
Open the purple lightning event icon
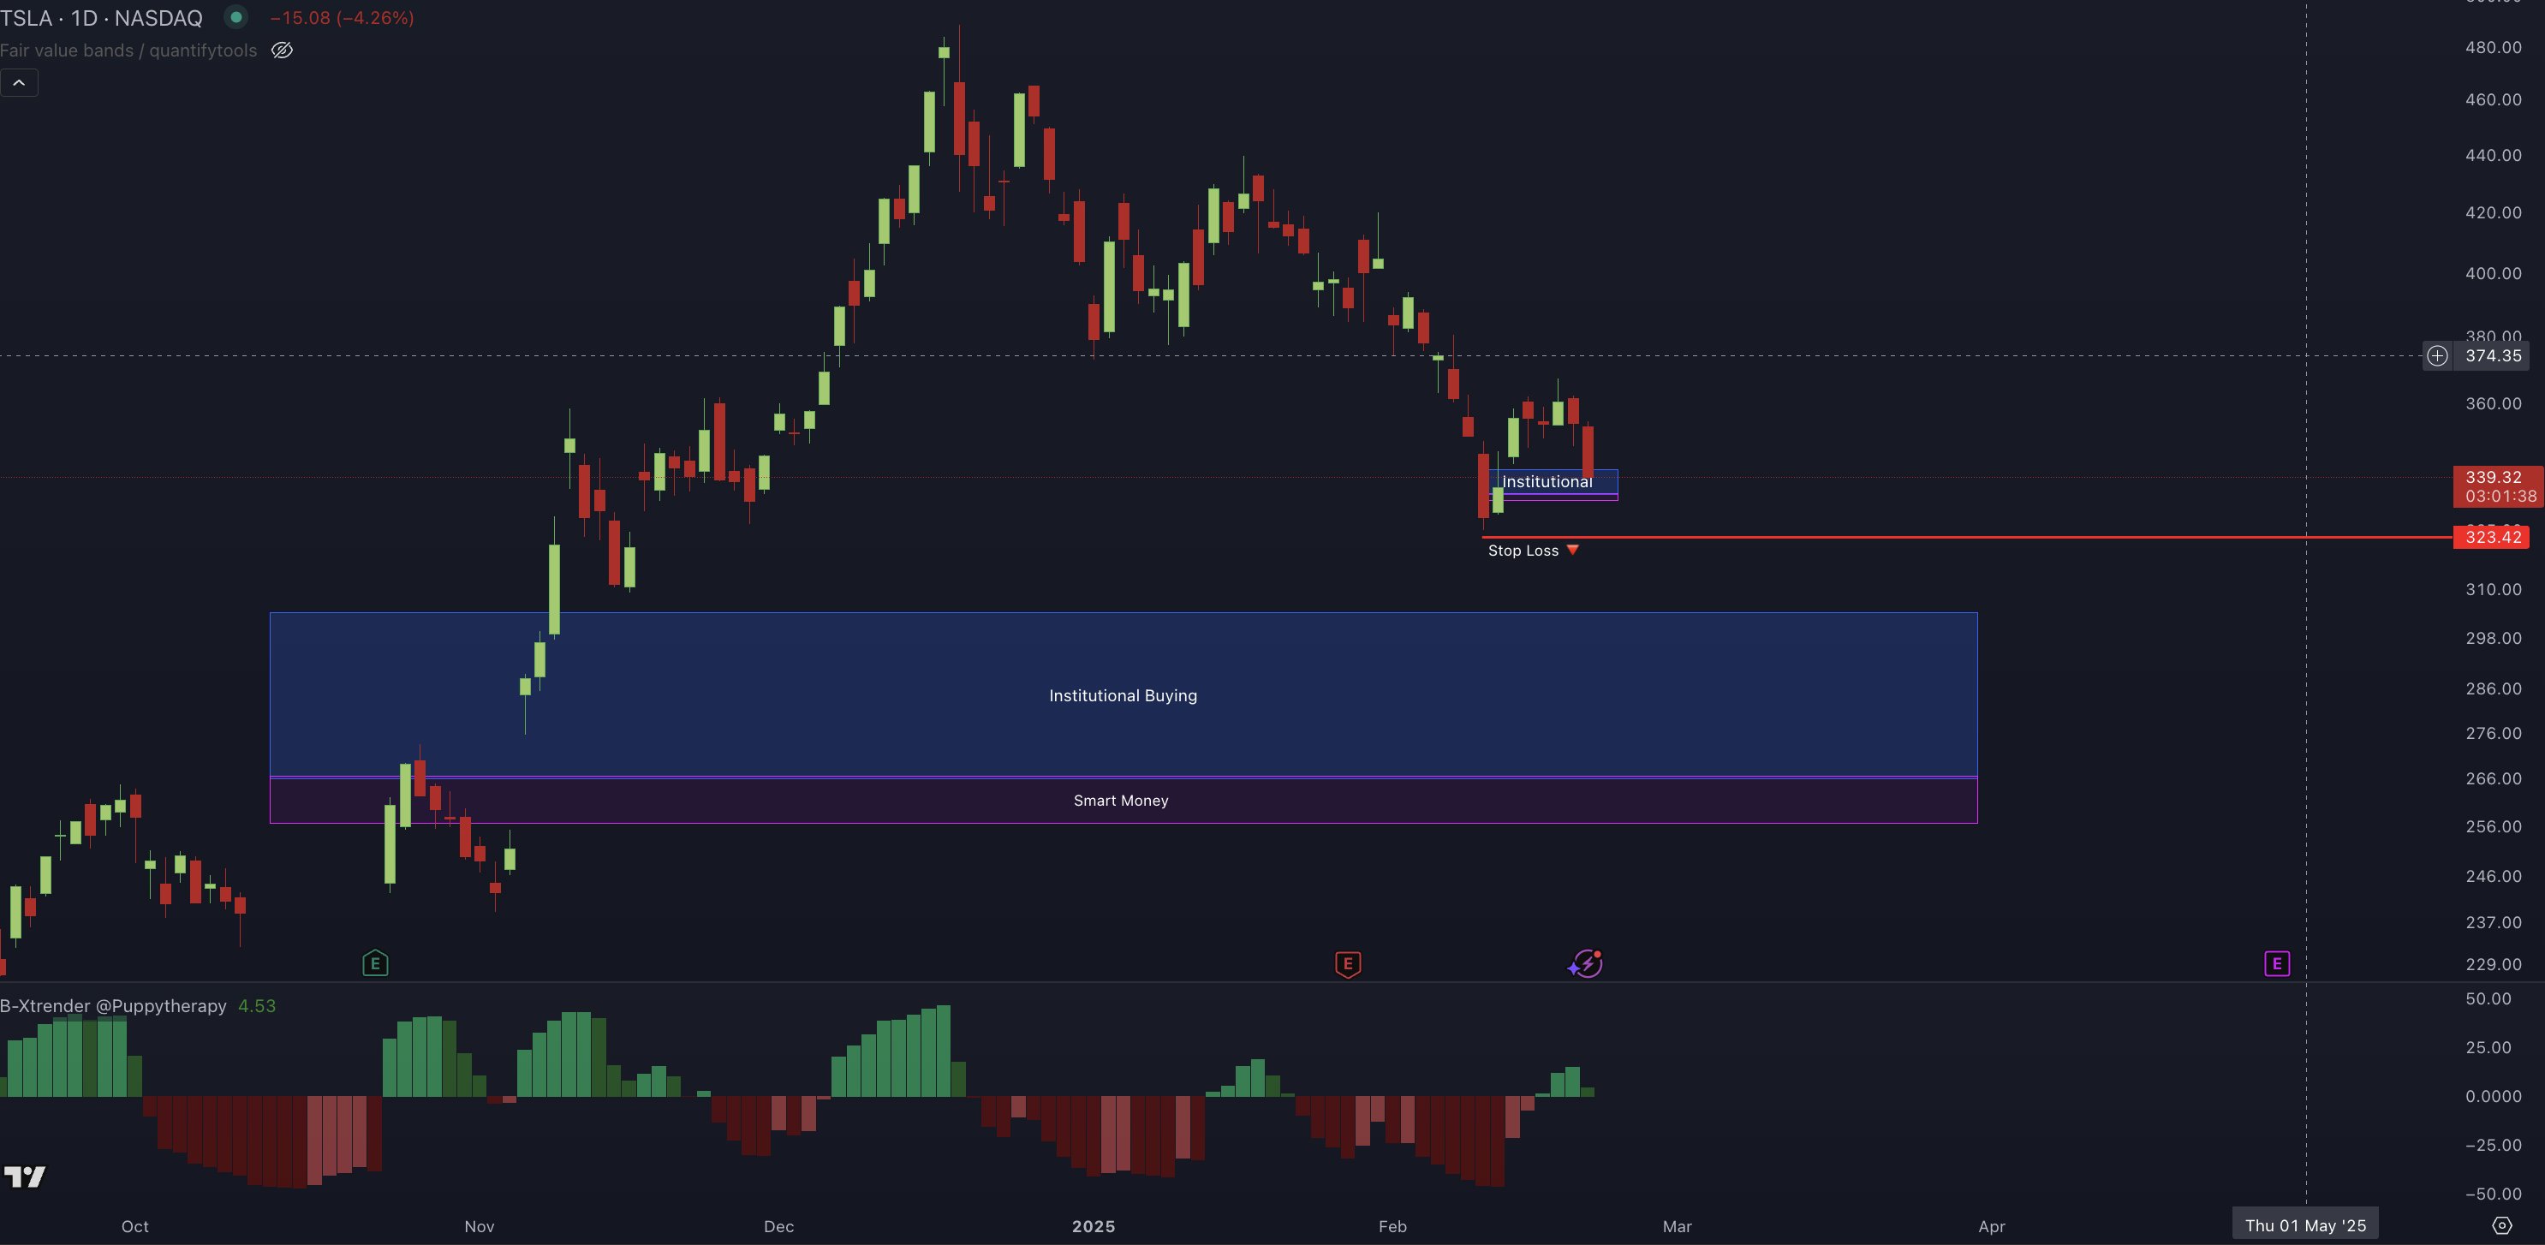[x=1586, y=963]
